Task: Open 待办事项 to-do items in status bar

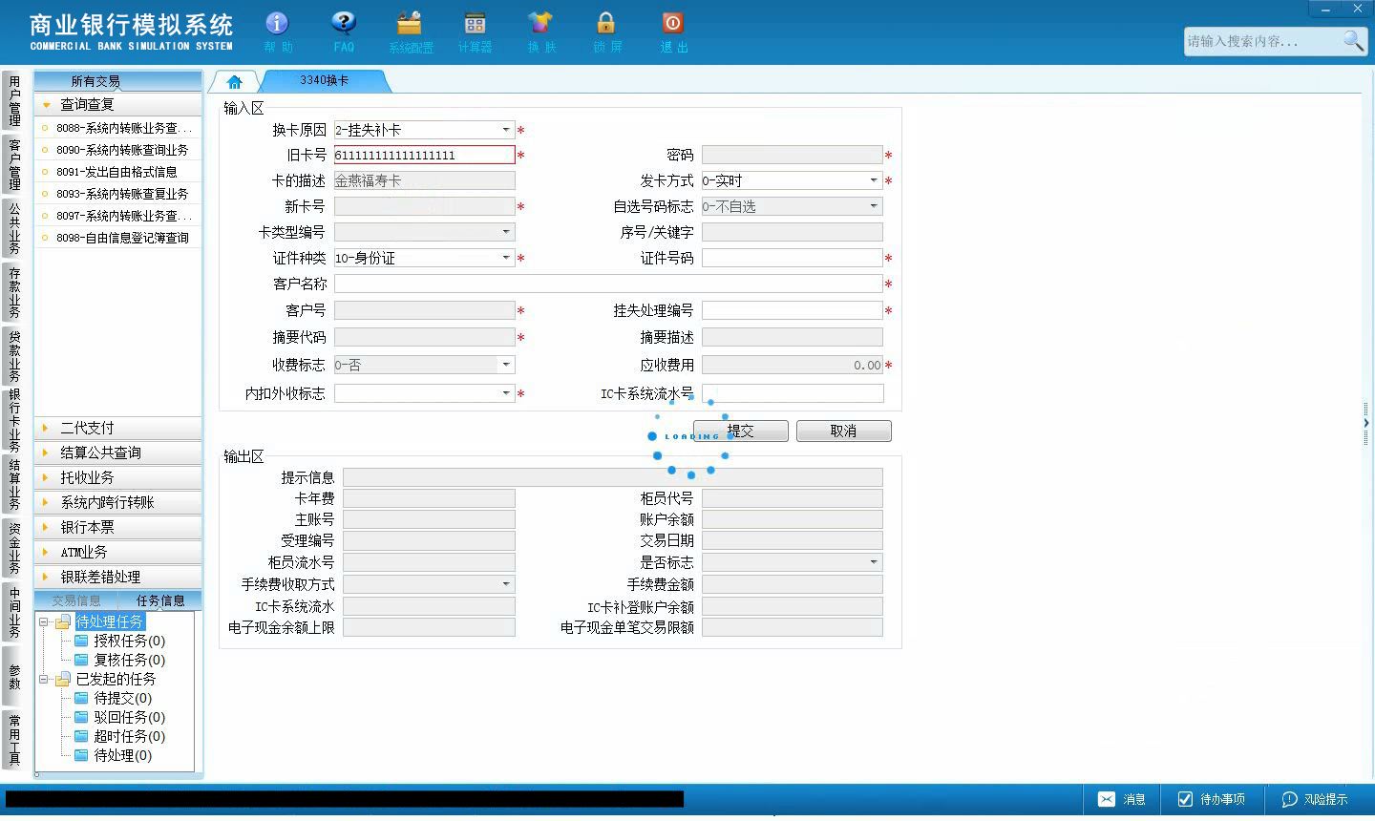Action: point(1212,799)
